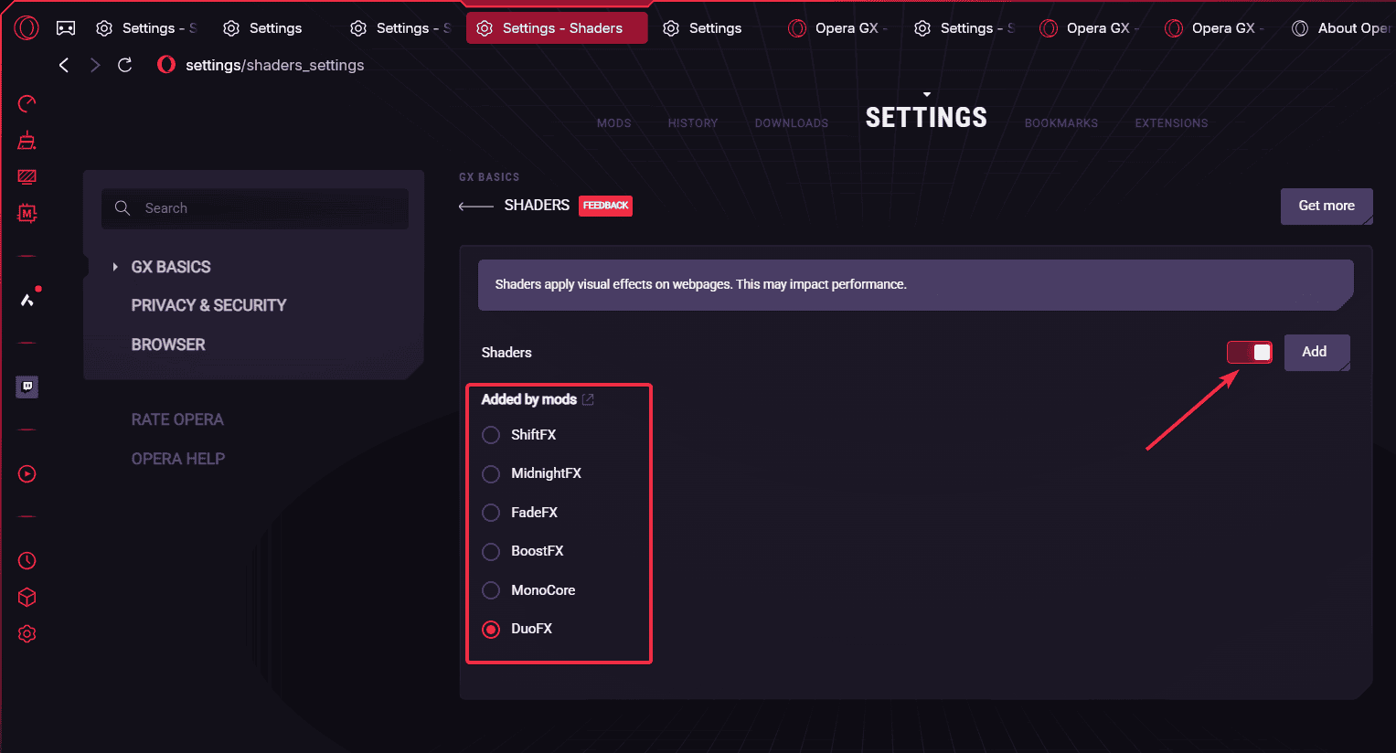Image resolution: width=1396 pixels, height=753 pixels.
Task: Click the settings Search input field
Action: pos(255,208)
